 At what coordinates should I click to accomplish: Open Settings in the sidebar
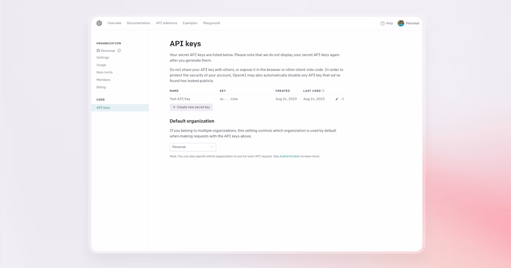103,57
